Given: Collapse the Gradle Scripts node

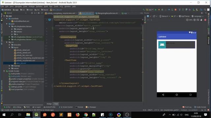Looking at the screenshot, I should [x=4, y=71].
